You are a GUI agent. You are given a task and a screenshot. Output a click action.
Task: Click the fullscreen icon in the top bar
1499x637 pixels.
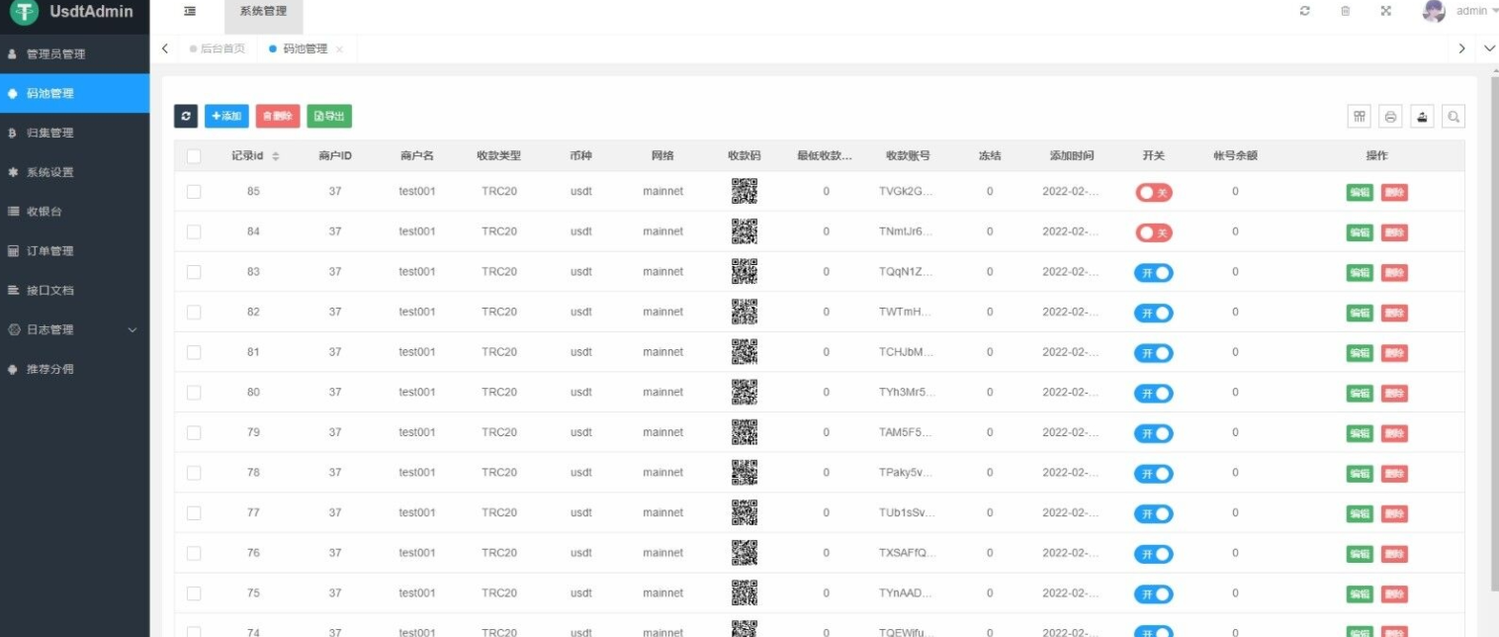tap(1387, 10)
